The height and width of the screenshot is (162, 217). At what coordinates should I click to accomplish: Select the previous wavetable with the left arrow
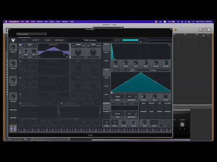click(x=39, y=45)
